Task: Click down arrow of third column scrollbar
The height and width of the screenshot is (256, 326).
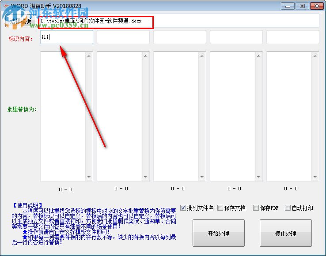Action: point(202,177)
